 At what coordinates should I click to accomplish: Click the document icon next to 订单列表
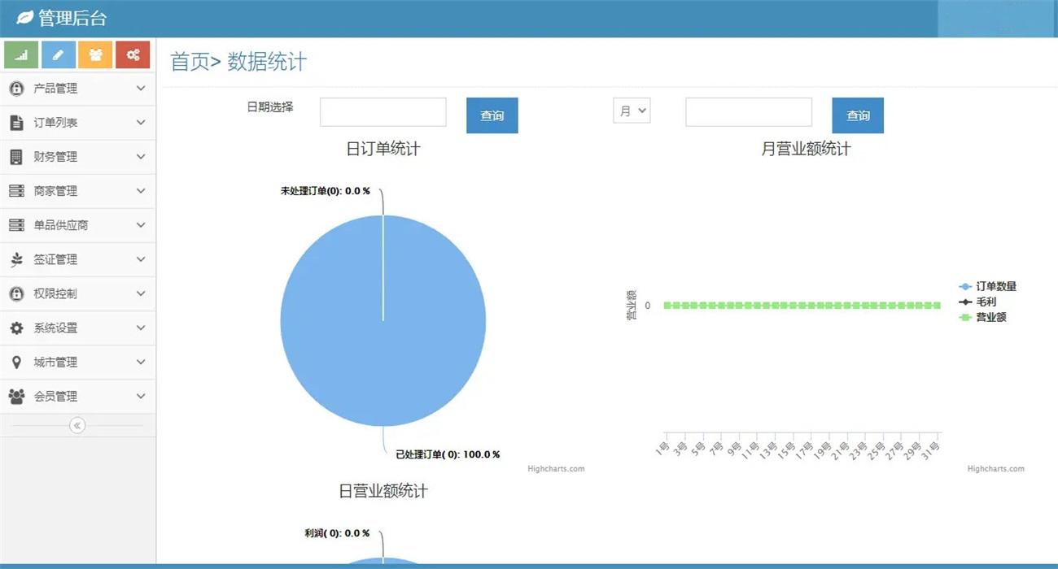[16, 123]
